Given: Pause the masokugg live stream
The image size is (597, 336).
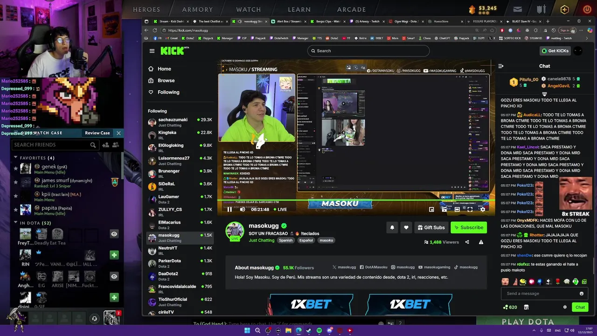Looking at the screenshot, I should (x=229, y=209).
